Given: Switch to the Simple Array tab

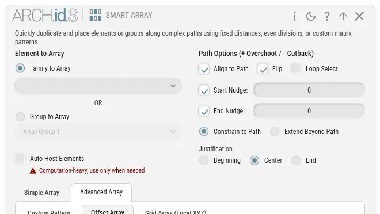Looking at the screenshot, I should click(41, 193).
